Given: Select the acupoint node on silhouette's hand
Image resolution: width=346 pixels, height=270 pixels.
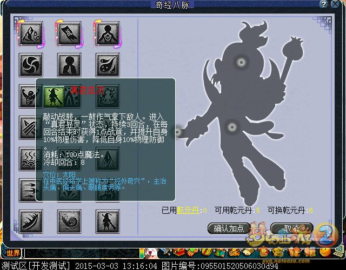Looking at the screenshot, I should (178, 132).
